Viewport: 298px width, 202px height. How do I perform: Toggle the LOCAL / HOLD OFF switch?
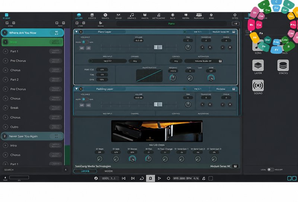pyautogui.click(x=270, y=170)
